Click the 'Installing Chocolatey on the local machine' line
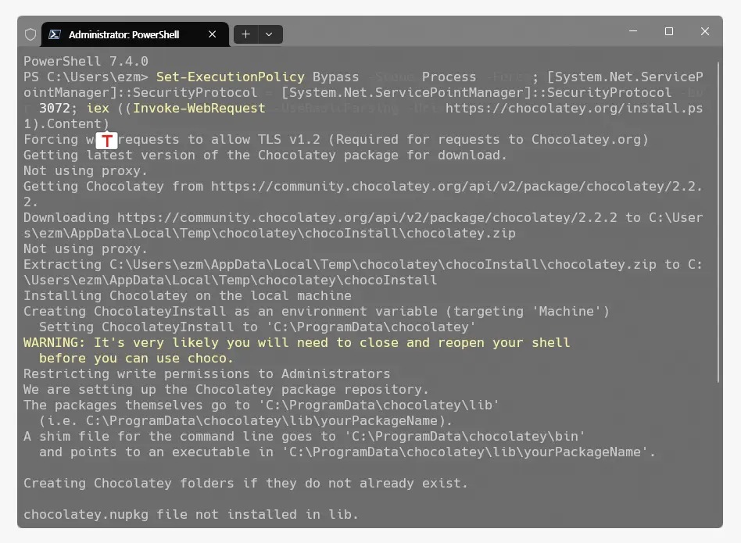 click(187, 295)
